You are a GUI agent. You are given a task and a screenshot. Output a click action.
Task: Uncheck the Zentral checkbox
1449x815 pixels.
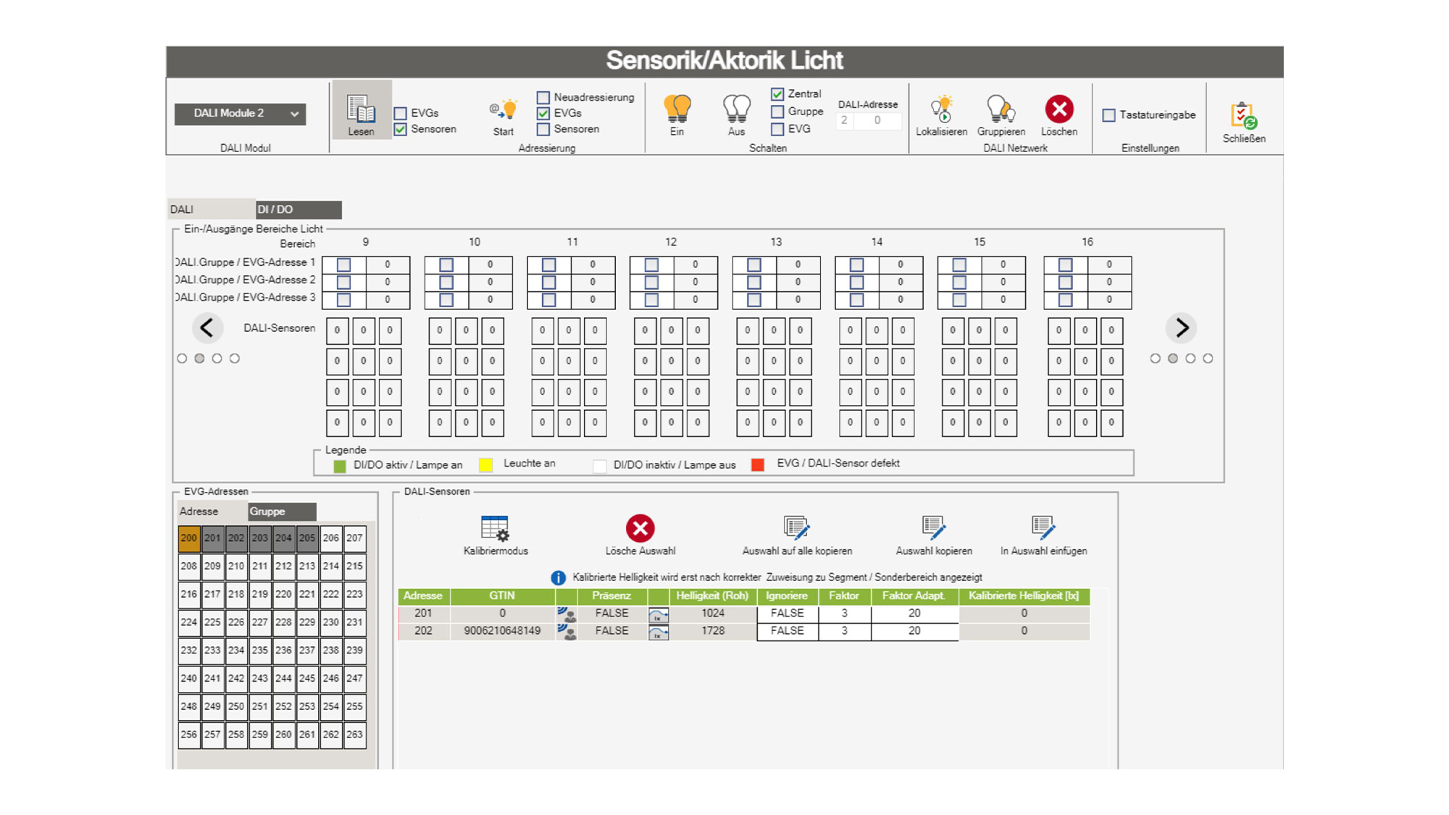777,94
